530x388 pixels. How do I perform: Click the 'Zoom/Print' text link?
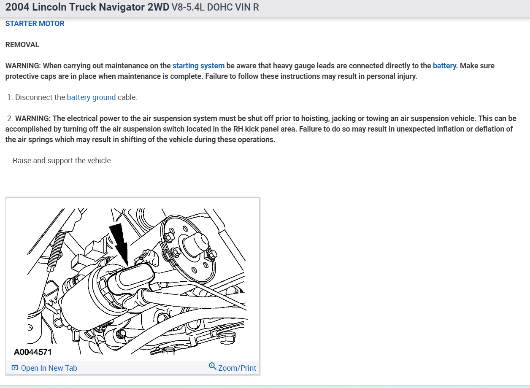click(237, 368)
